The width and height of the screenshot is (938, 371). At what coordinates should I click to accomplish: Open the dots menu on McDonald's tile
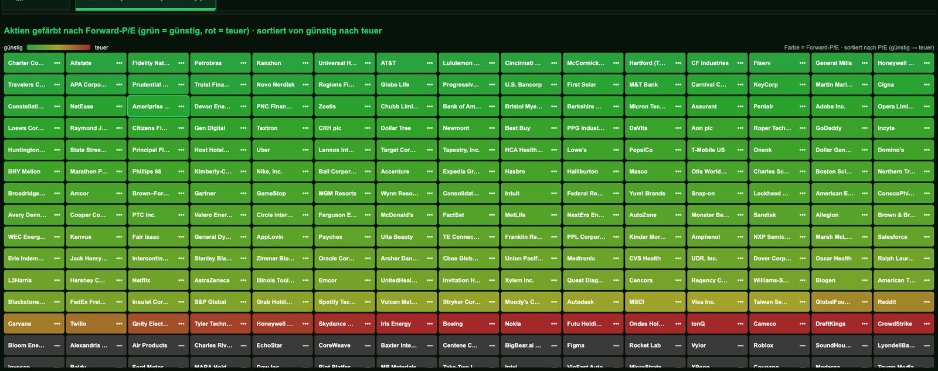(430, 215)
